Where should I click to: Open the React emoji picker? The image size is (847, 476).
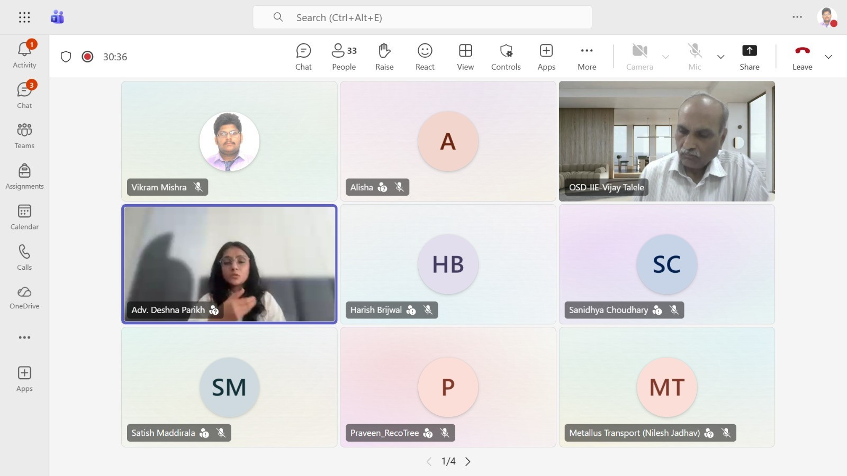(x=425, y=57)
